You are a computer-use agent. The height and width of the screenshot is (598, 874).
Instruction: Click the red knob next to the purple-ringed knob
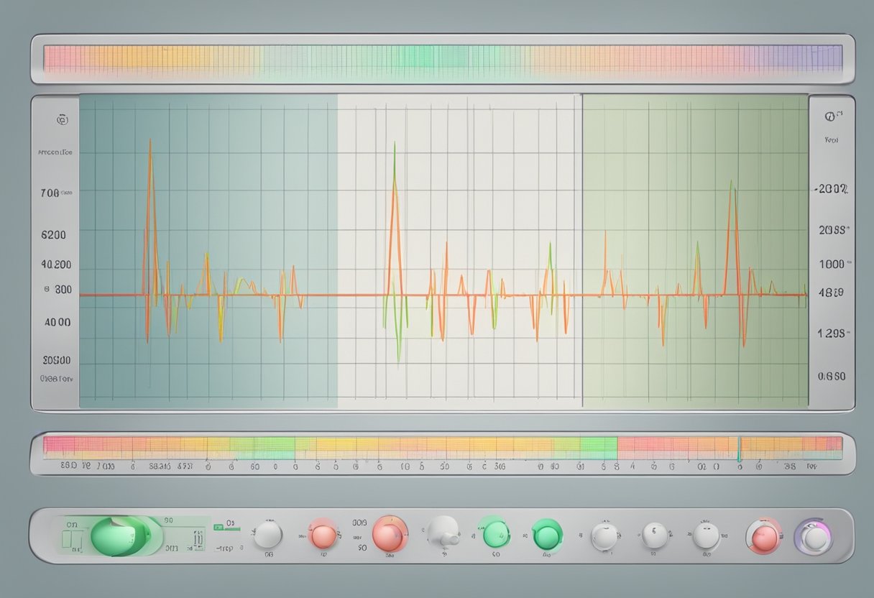pos(763,536)
